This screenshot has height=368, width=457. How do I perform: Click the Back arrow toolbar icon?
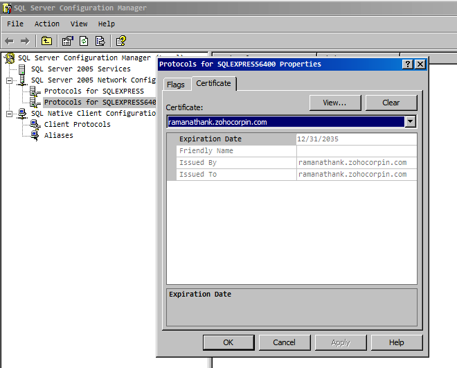pyautogui.click(x=10, y=41)
